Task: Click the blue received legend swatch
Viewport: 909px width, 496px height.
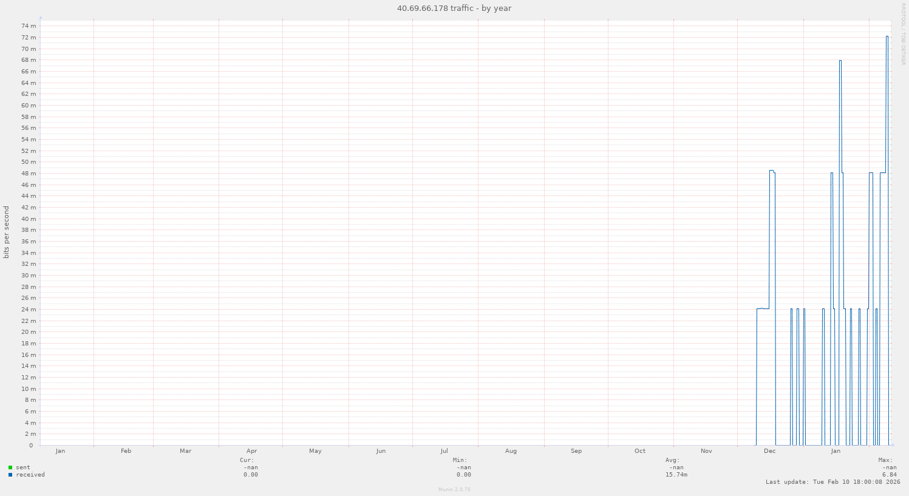Action: pyautogui.click(x=10, y=475)
